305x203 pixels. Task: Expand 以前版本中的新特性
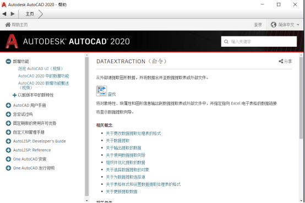(14, 95)
